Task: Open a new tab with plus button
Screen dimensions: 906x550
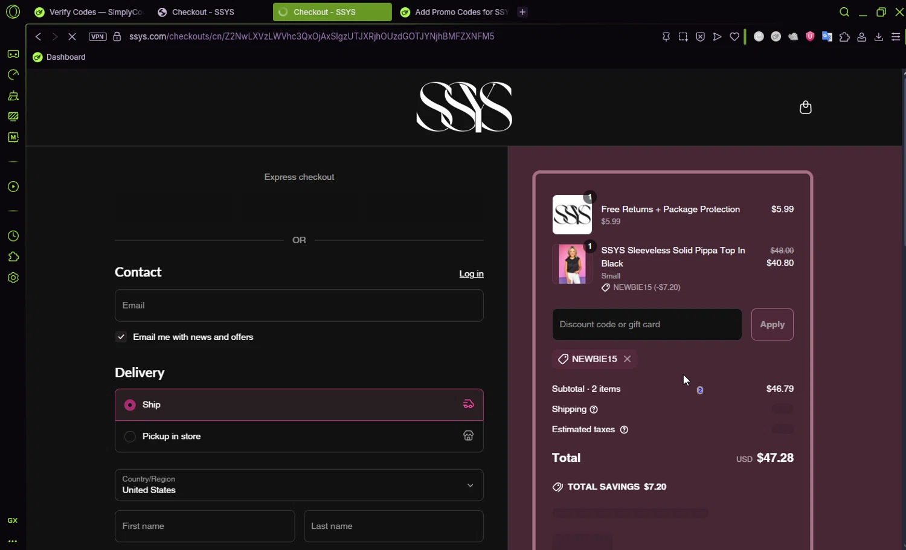Action: point(522,12)
